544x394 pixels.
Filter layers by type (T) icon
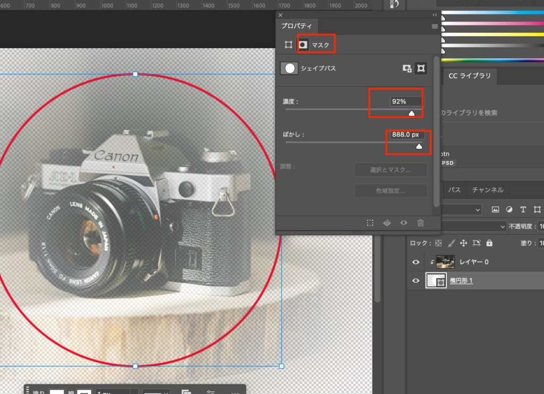[523, 209]
